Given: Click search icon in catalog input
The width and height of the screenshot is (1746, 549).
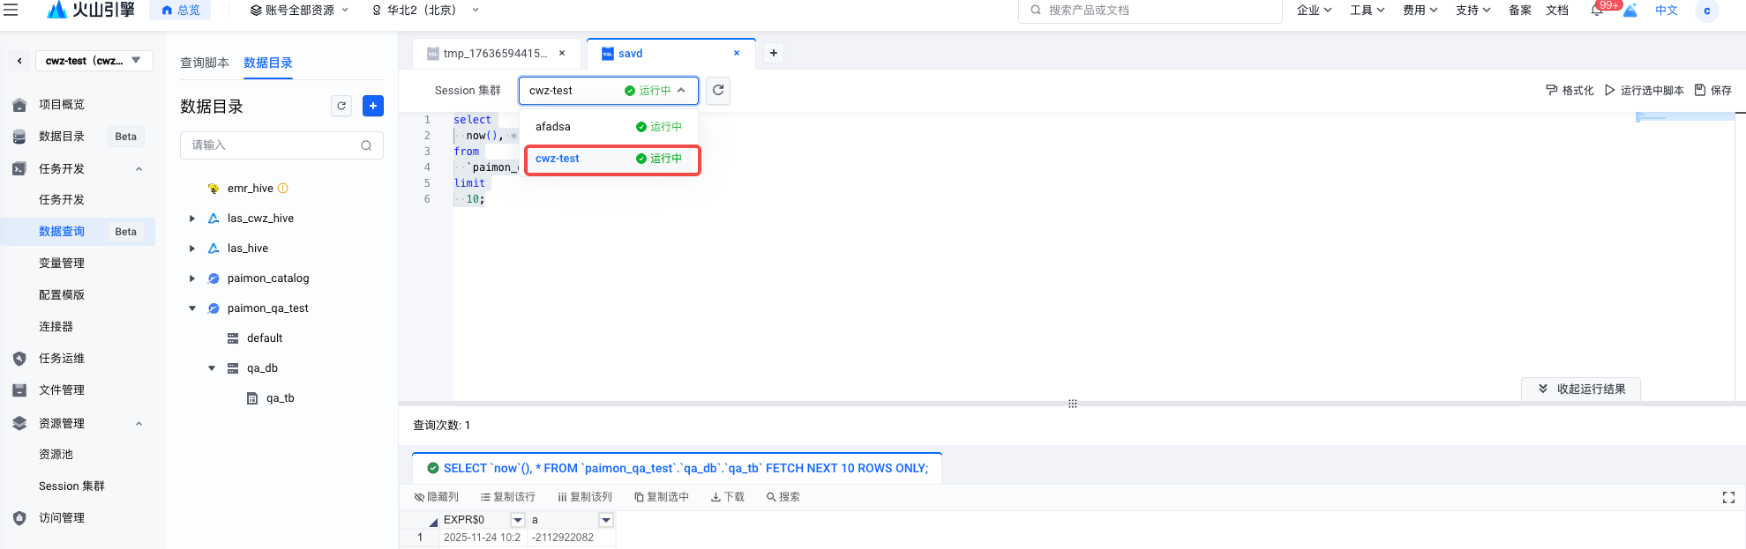Looking at the screenshot, I should pyautogui.click(x=366, y=145).
